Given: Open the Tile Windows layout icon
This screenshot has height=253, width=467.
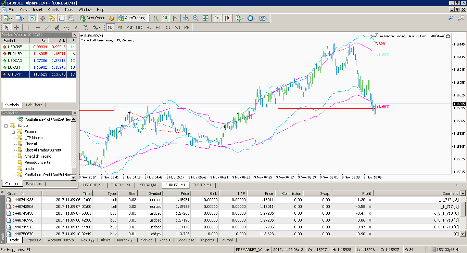Looking at the screenshot, I should tap(205, 18).
